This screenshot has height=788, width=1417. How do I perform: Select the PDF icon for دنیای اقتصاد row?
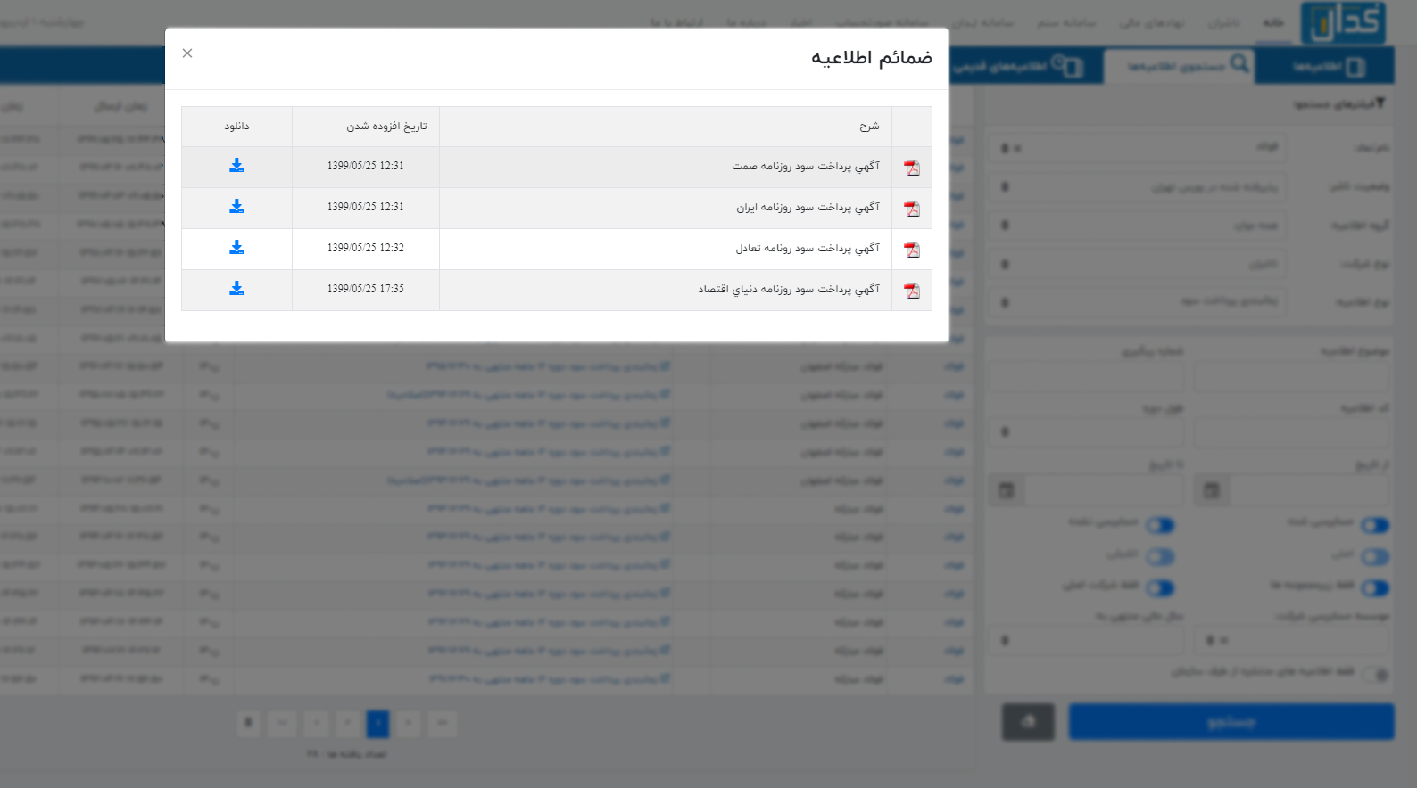[911, 291]
